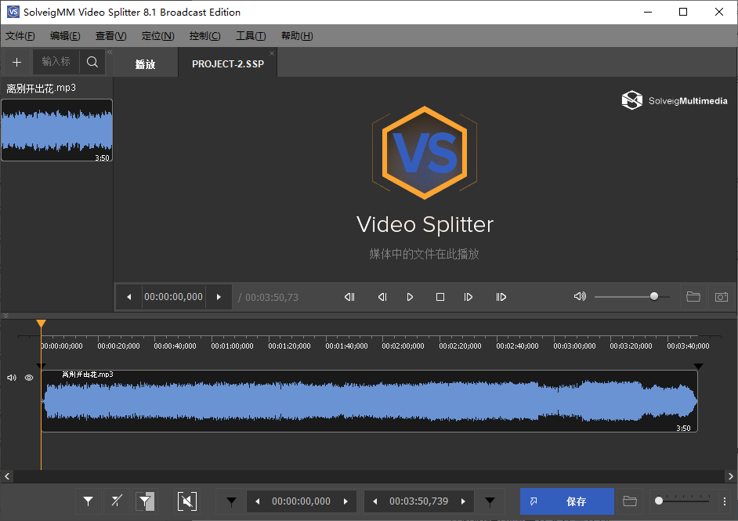This screenshot has height=521, width=738.
Task: Click the audio silence icon in bottom toolbar
Action: [x=186, y=501]
